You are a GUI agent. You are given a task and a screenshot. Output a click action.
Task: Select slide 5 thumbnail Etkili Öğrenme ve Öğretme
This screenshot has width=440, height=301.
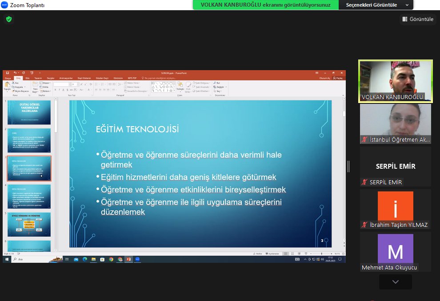tap(29, 225)
